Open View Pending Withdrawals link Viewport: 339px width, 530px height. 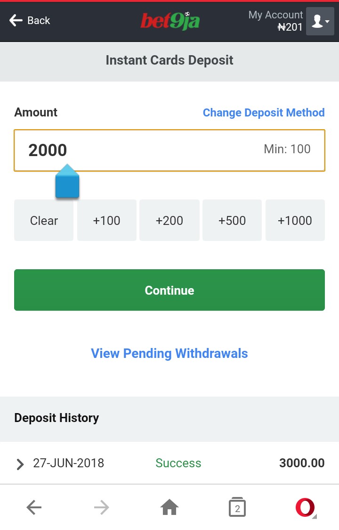[x=169, y=354]
